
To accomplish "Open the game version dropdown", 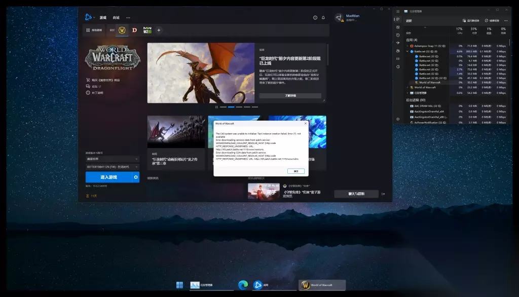I will (x=112, y=159).
